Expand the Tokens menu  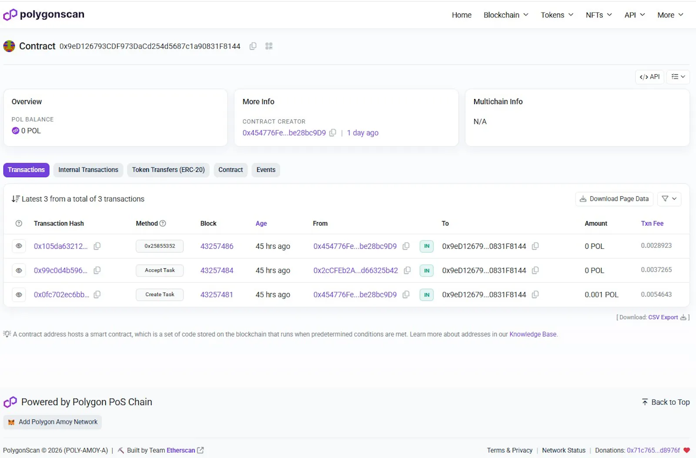pos(557,15)
